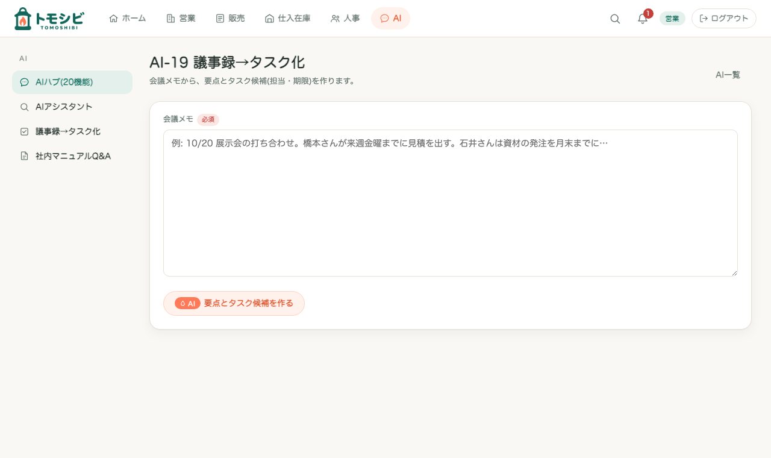Click the chat bubble icon beside AI tab
Screen dimensions: 771x458
(385, 18)
